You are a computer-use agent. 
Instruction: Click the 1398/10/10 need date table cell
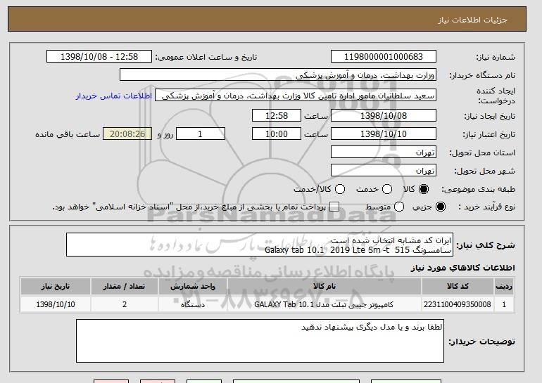pyautogui.click(x=56, y=304)
